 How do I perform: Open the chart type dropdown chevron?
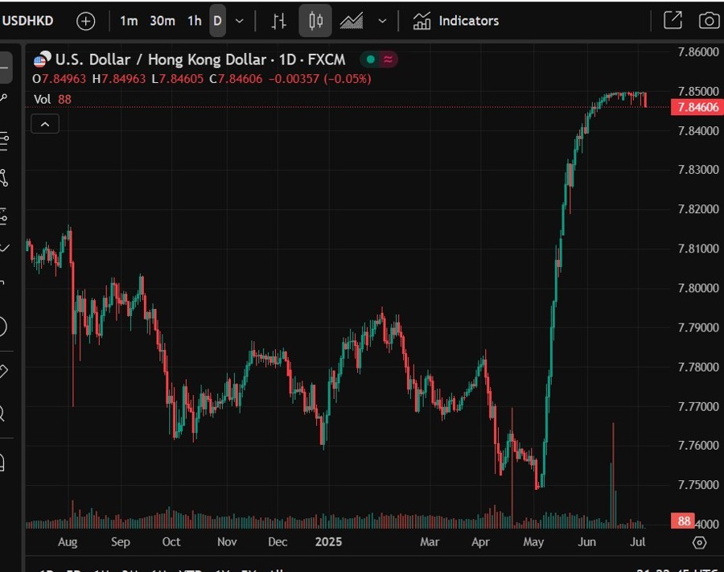382,20
